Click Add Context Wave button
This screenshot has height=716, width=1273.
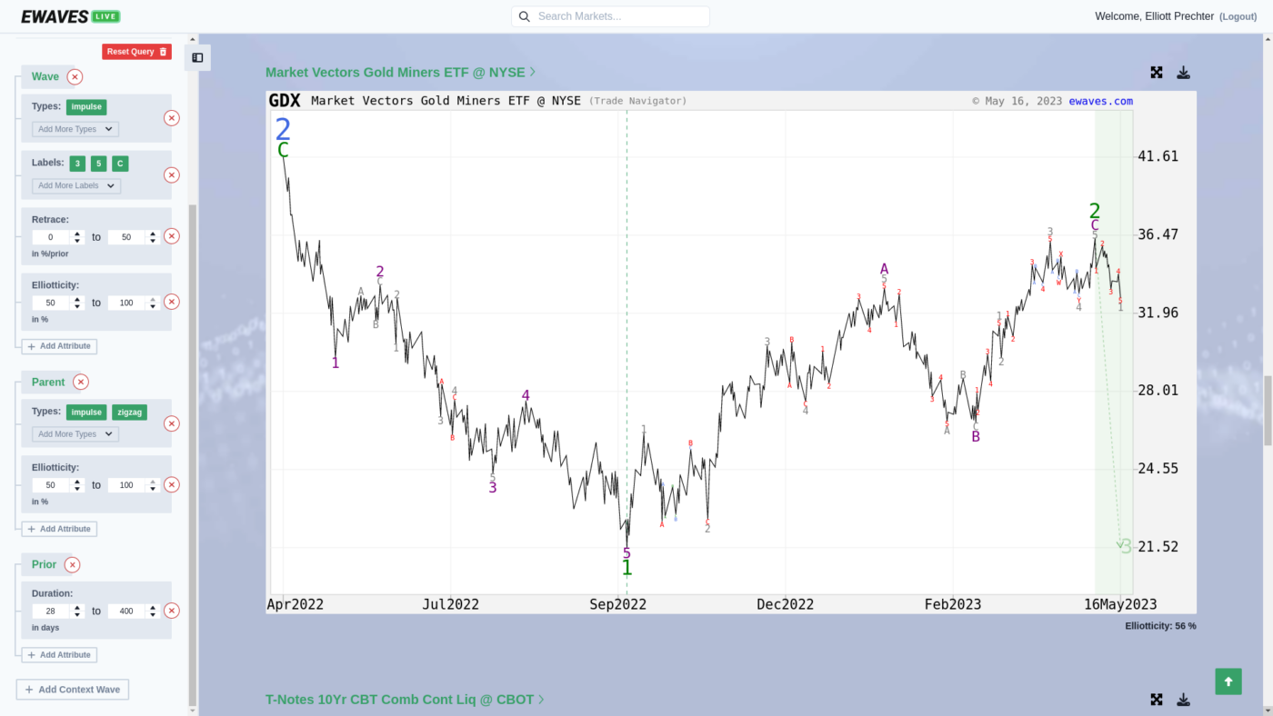tap(72, 690)
